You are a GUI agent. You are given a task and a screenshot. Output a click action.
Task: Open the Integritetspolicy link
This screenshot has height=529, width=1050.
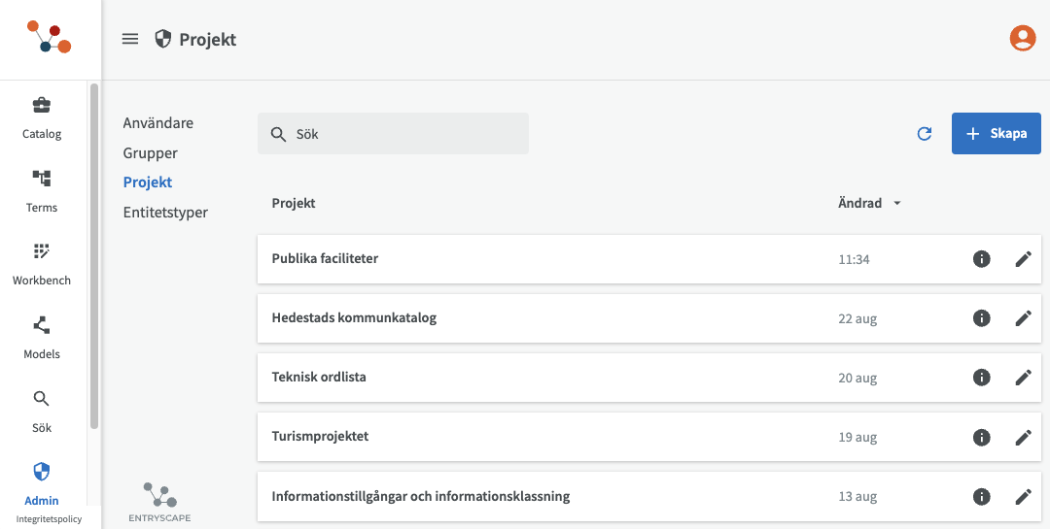[x=49, y=519]
